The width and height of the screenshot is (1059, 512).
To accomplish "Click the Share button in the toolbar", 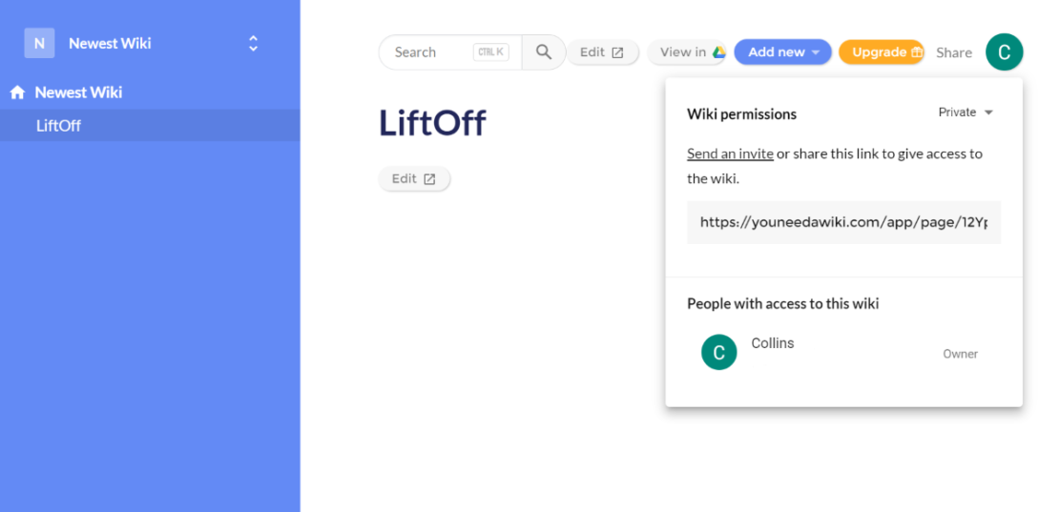I will (953, 52).
